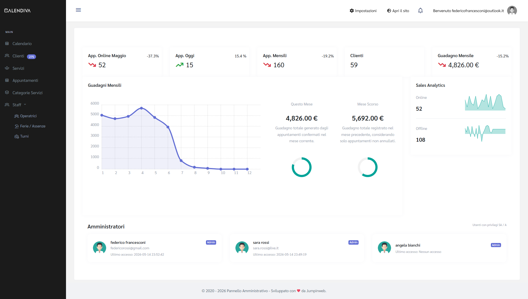Viewport: 528px width, 299px height.
Task: Click federicorossi@gmail.com email
Action: pos(130,248)
